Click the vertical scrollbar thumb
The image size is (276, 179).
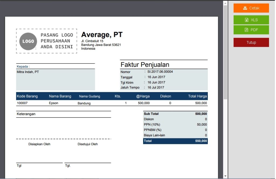pos(225,51)
